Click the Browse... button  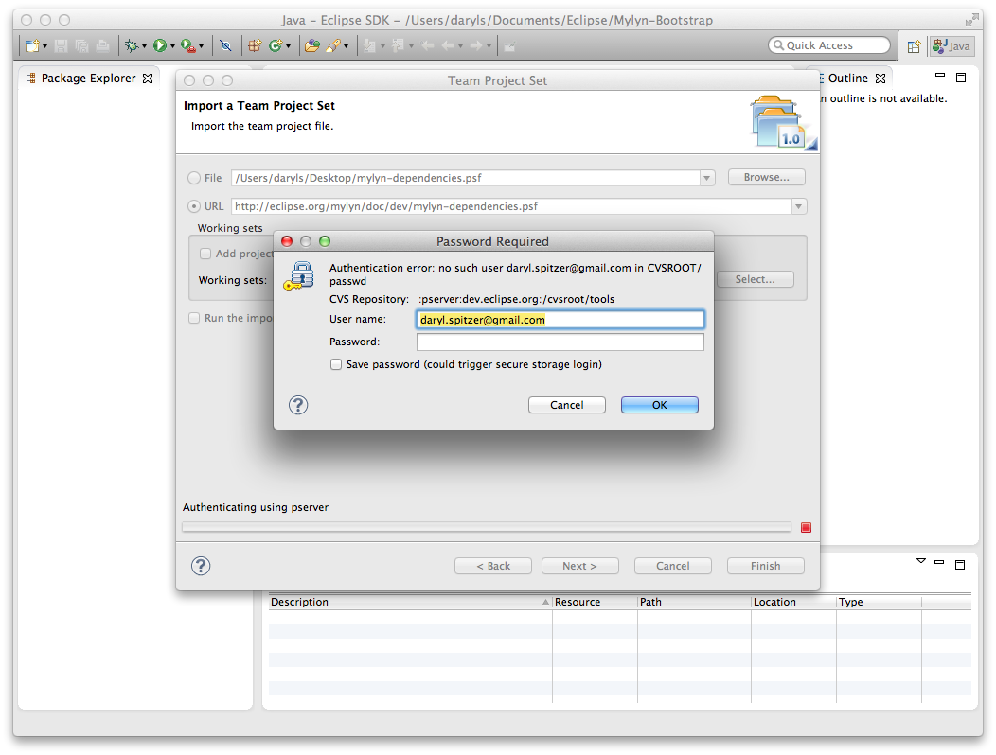[x=767, y=177]
